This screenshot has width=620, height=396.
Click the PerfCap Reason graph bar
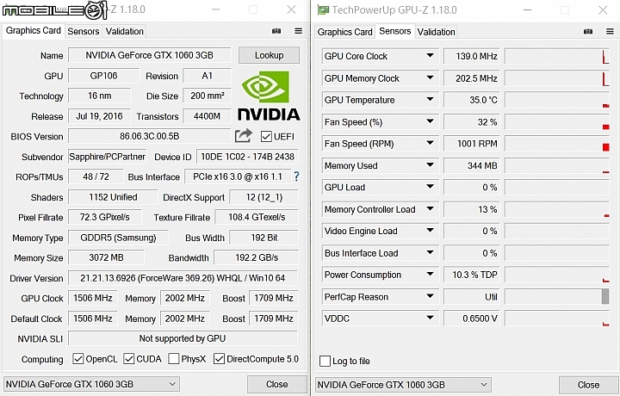coord(605,296)
